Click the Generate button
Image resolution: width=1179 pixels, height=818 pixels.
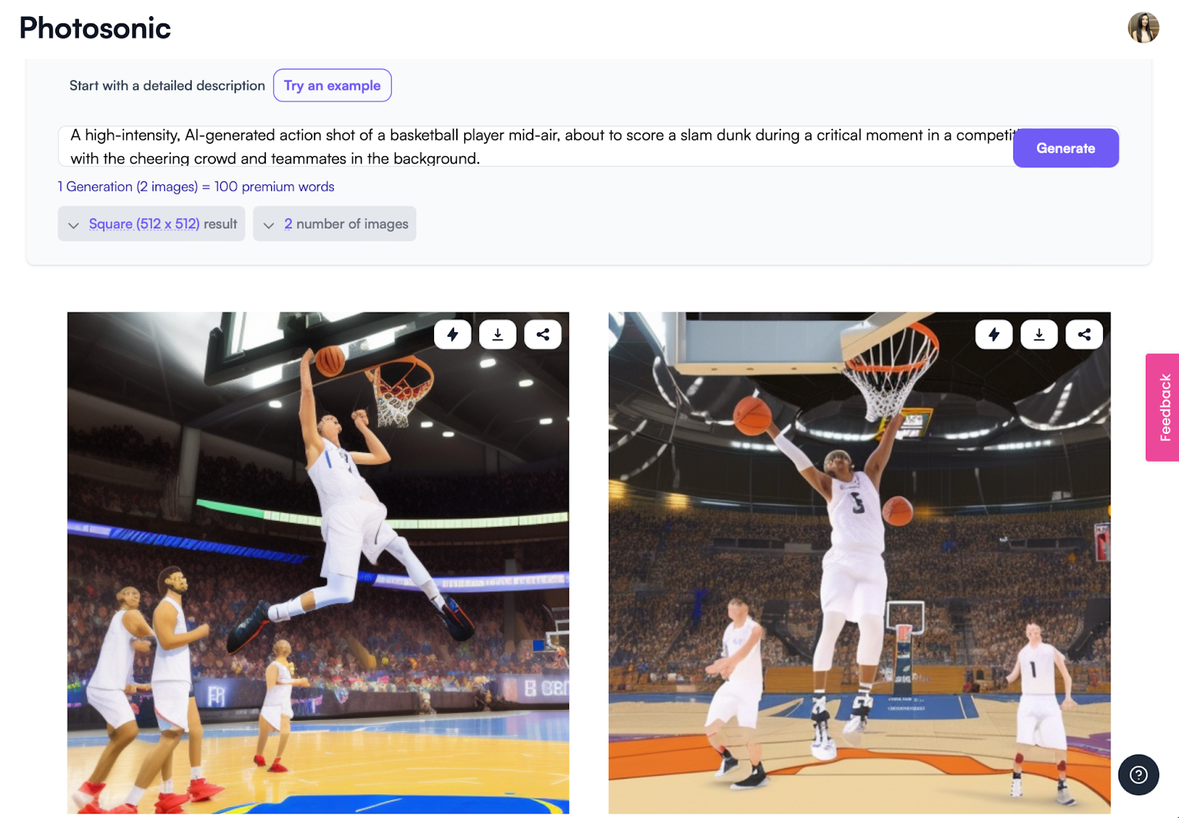(x=1066, y=147)
